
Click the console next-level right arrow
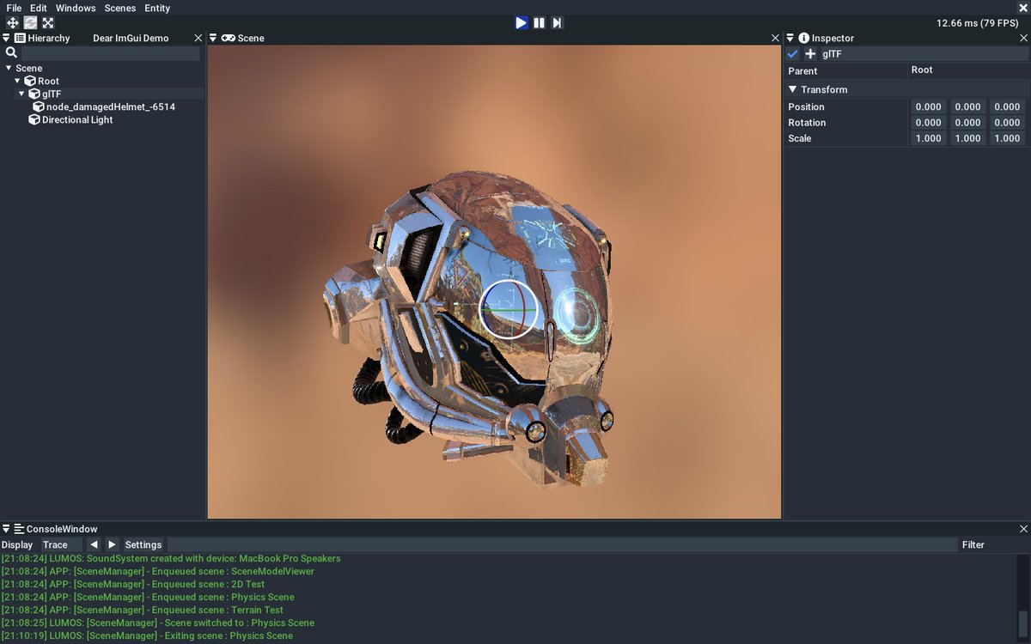point(112,544)
